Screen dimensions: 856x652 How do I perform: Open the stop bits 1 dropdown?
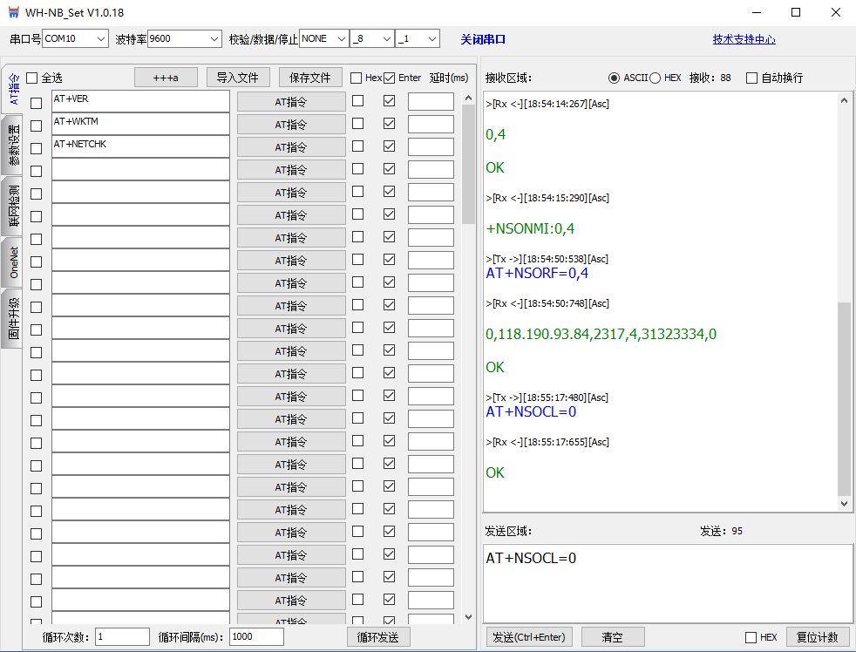[417, 38]
